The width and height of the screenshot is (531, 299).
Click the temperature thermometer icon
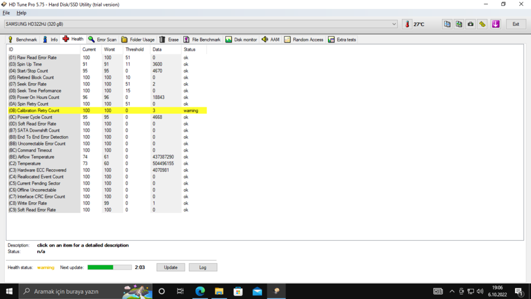407,24
